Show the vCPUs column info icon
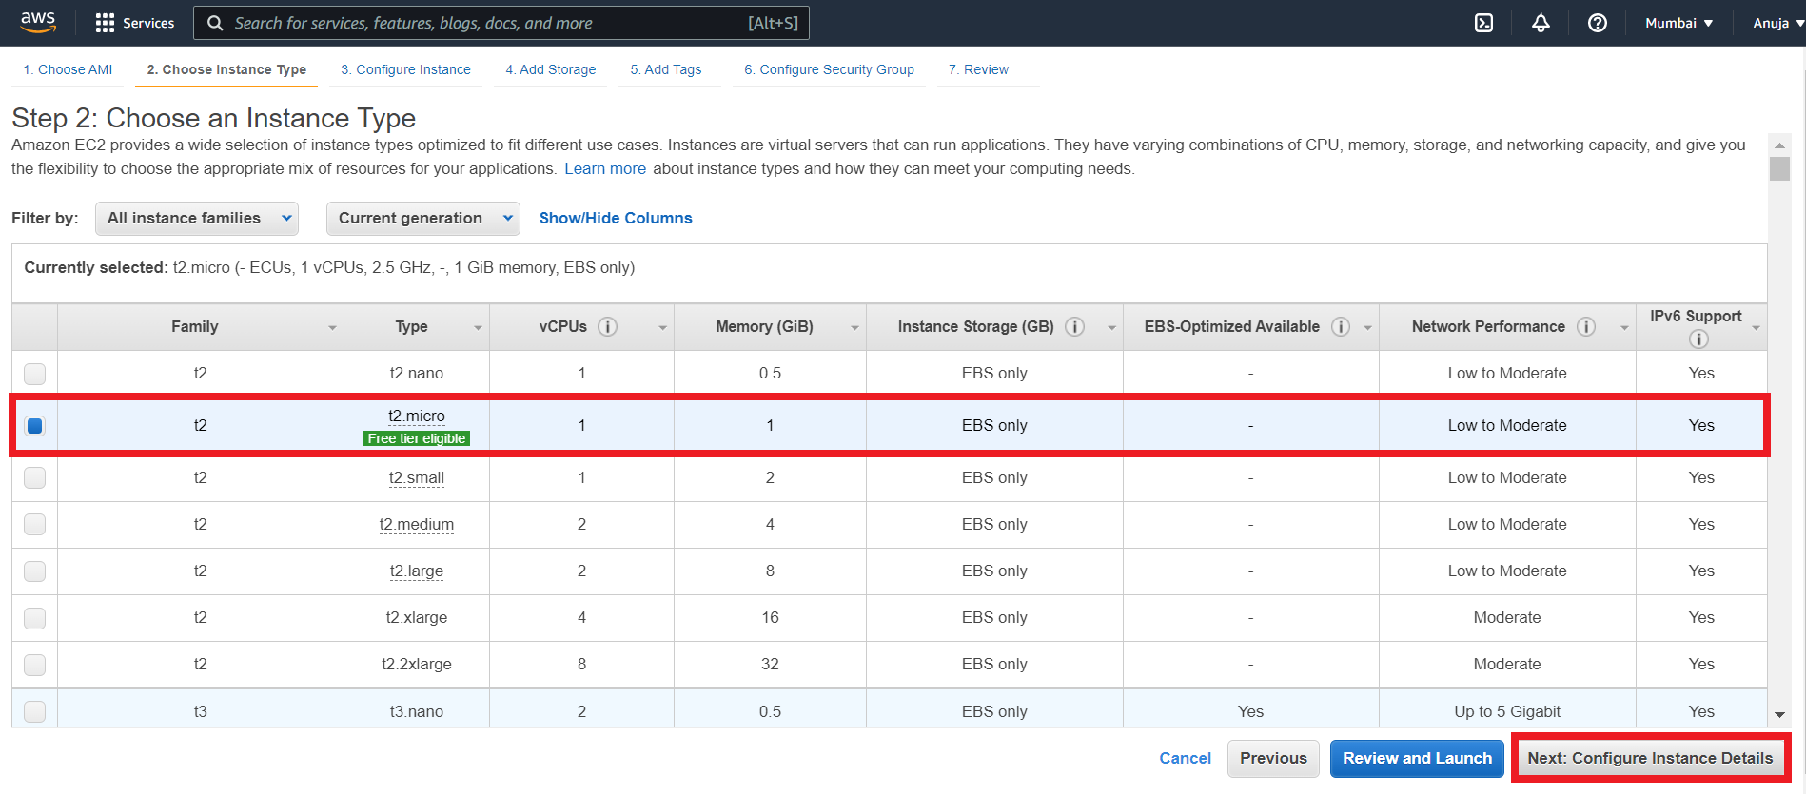The width and height of the screenshot is (1806, 794). 607,326
